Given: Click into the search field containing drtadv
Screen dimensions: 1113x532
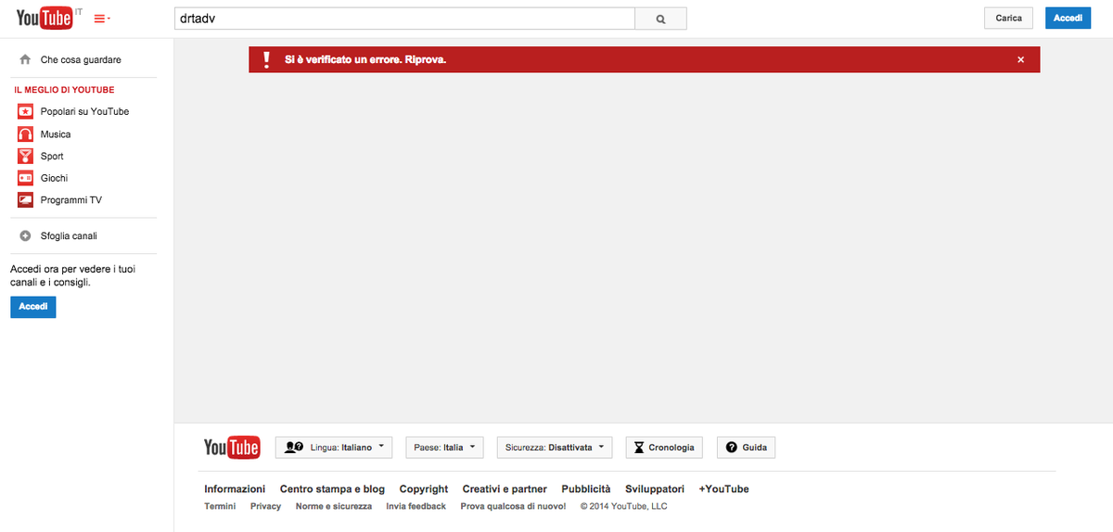Looking at the screenshot, I should [404, 19].
